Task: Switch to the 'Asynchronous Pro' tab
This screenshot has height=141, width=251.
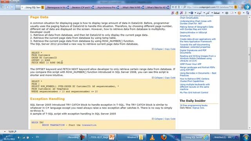Action: tap(107, 7)
